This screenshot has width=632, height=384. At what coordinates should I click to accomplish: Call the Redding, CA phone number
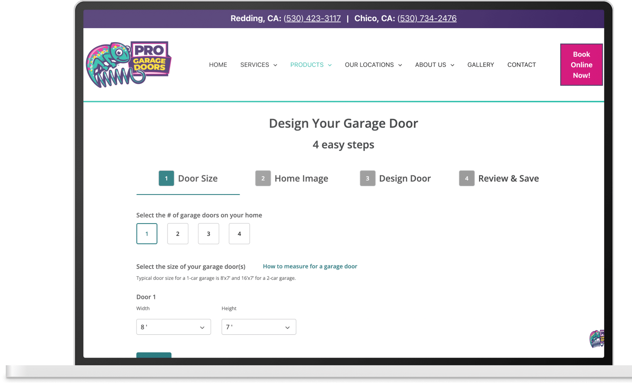[x=312, y=18]
